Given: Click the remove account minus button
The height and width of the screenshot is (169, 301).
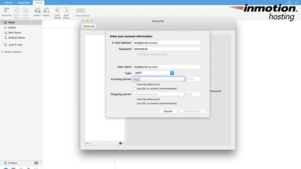Looking at the screenshot, I should pyautogui.click(x=94, y=143).
